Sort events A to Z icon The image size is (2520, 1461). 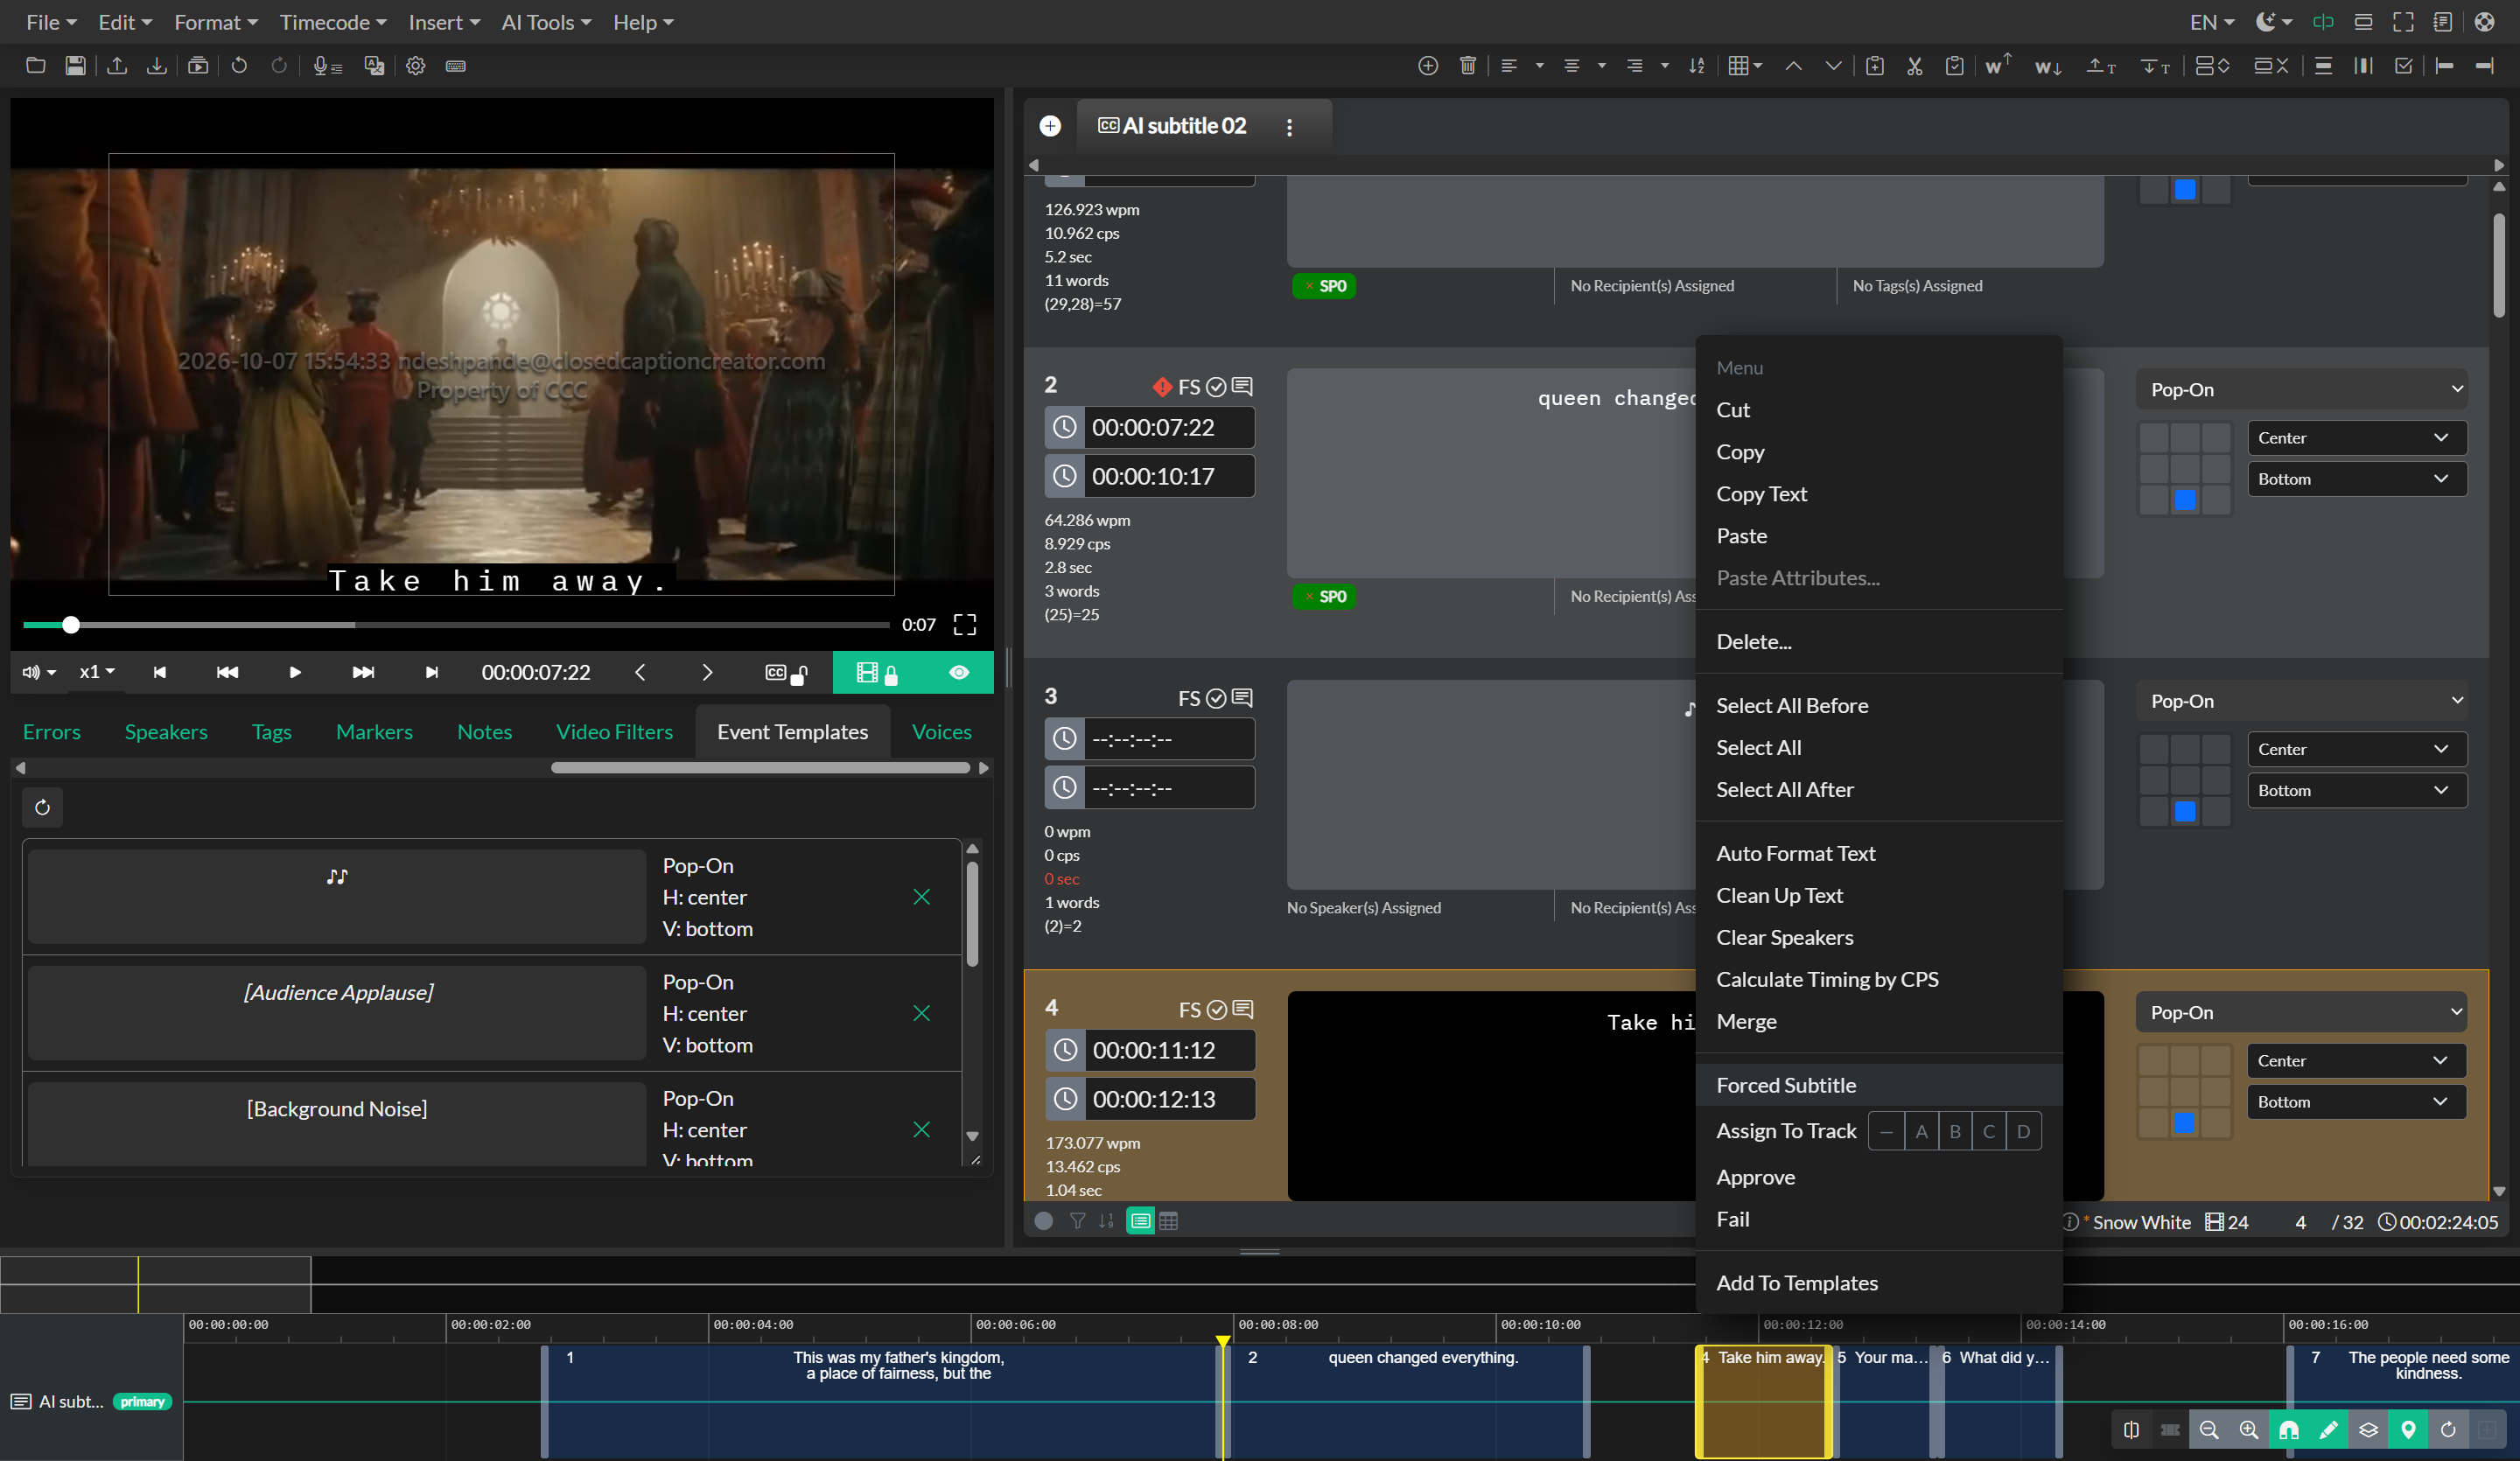click(x=1697, y=66)
